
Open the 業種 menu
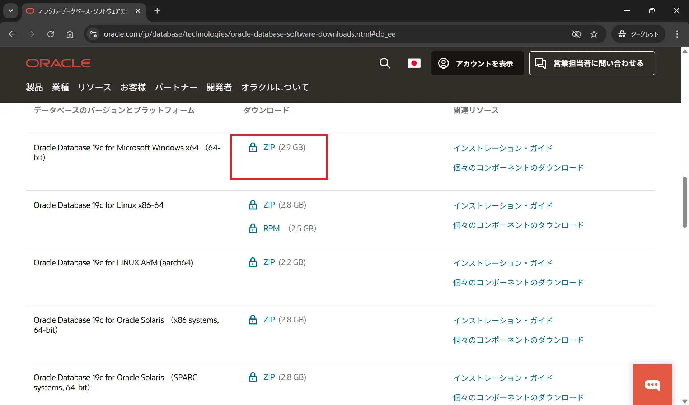pyautogui.click(x=60, y=87)
